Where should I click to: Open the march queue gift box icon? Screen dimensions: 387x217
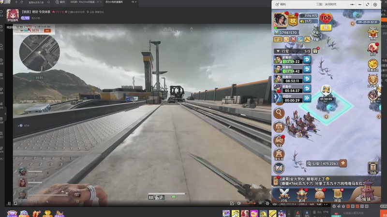click(x=315, y=51)
